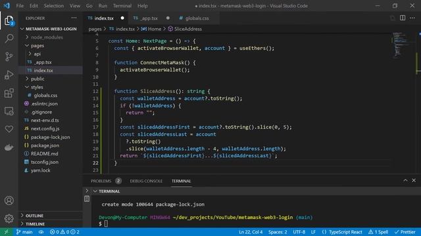This screenshot has height=236, width=421.
Task: Open the Docker view
Action: point(9,147)
